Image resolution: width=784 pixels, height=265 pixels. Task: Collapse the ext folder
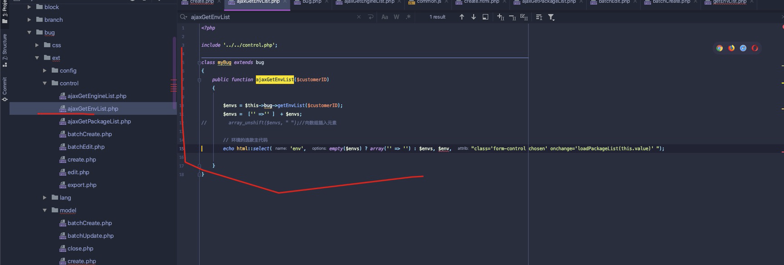(37, 58)
